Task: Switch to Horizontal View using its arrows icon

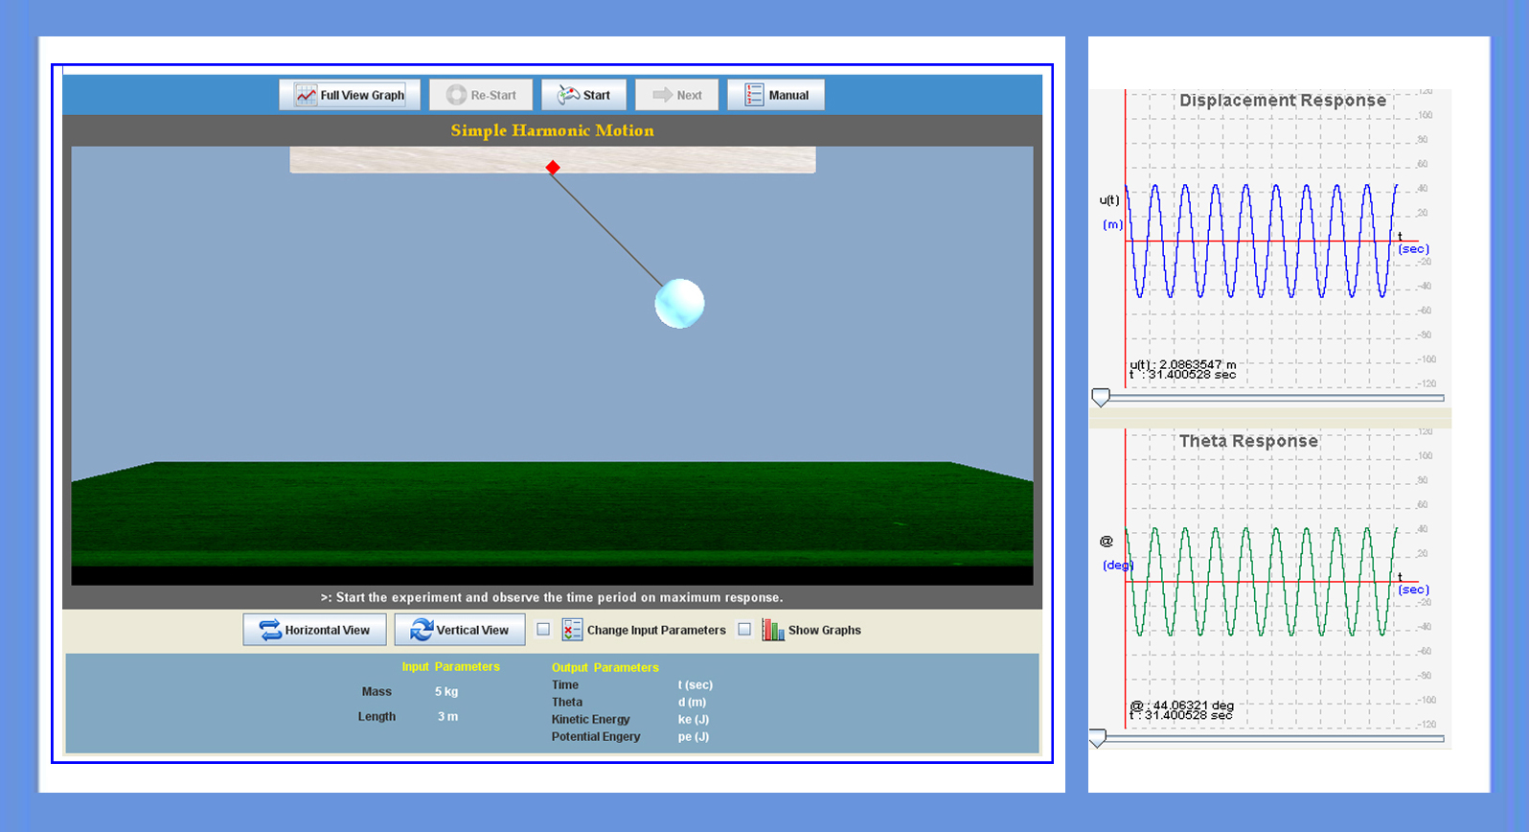Action: point(270,630)
